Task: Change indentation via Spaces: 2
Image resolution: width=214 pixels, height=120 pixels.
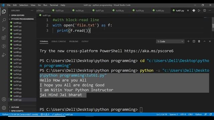Action: pos(174,114)
